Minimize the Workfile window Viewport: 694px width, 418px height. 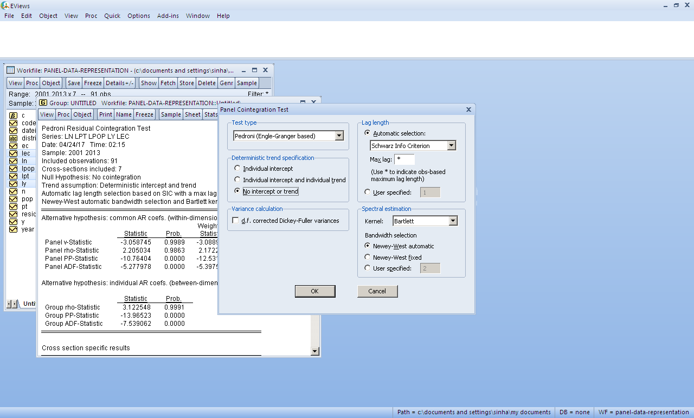243,70
